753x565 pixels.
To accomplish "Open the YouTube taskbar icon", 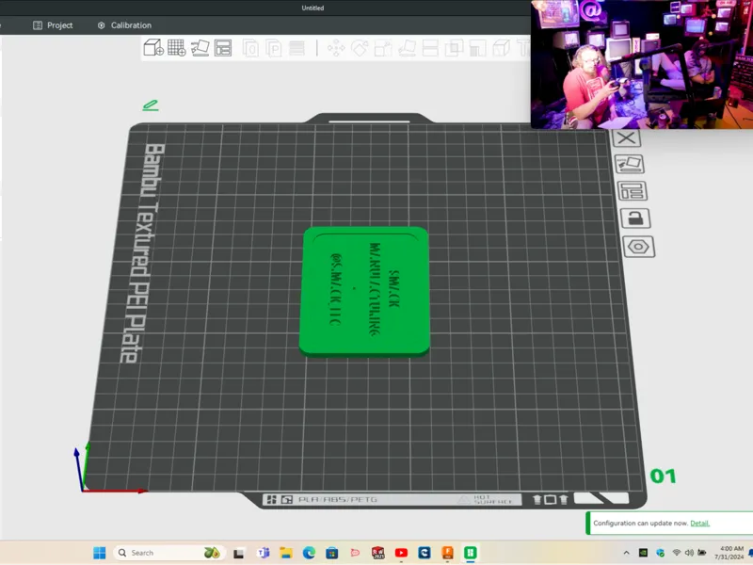I will pyautogui.click(x=401, y=553).
